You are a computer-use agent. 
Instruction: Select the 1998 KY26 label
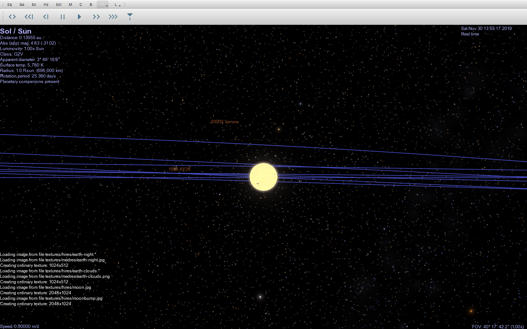pos(179,169)
